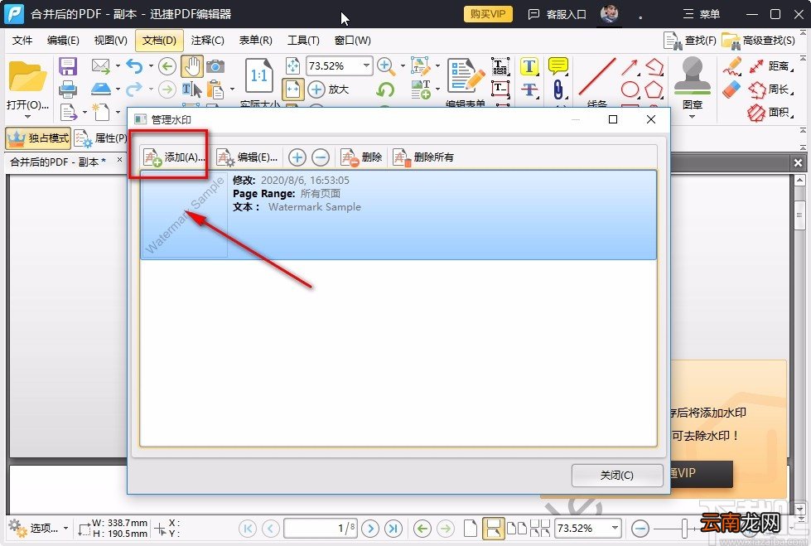Close the dialog with 关闭(C) button
811x546 pixels.
coord(617,475)
